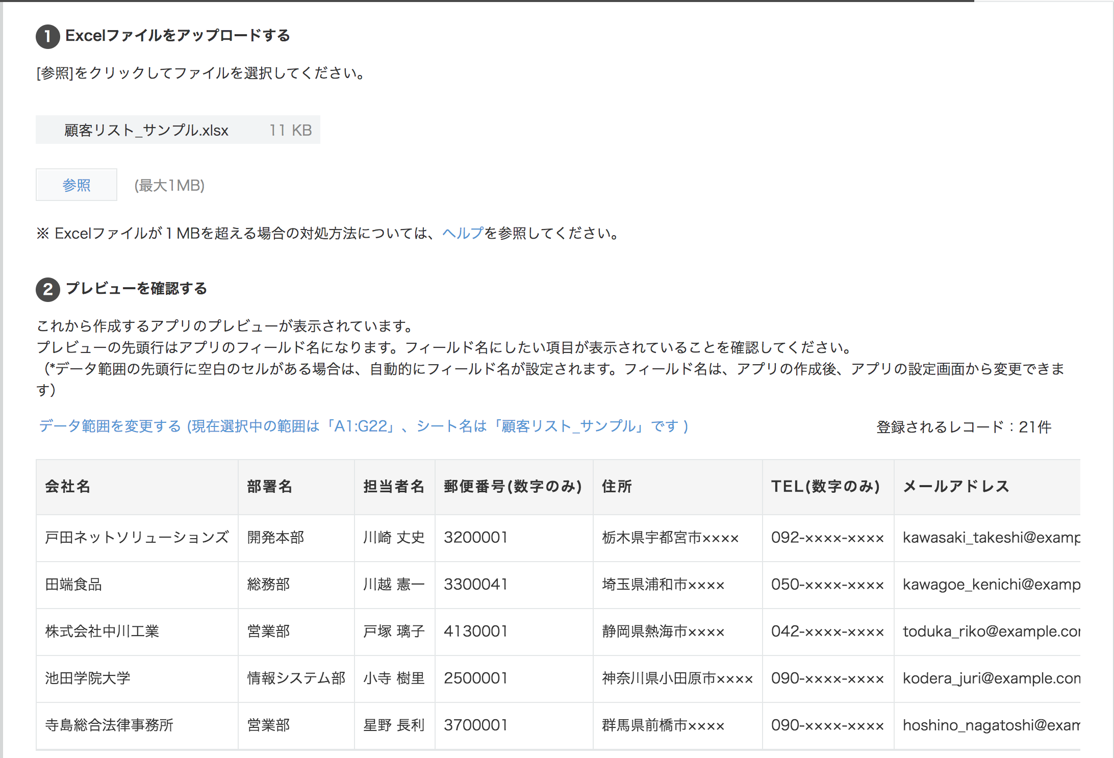
Task: Click the kawasaki_takeshi email cell
Action: [x=987, y=538]
